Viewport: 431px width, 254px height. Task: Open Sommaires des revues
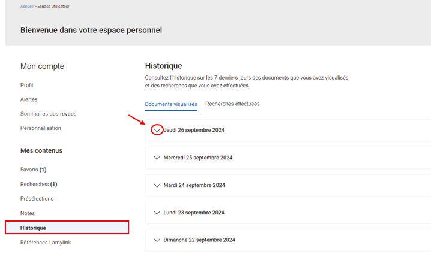48,114
